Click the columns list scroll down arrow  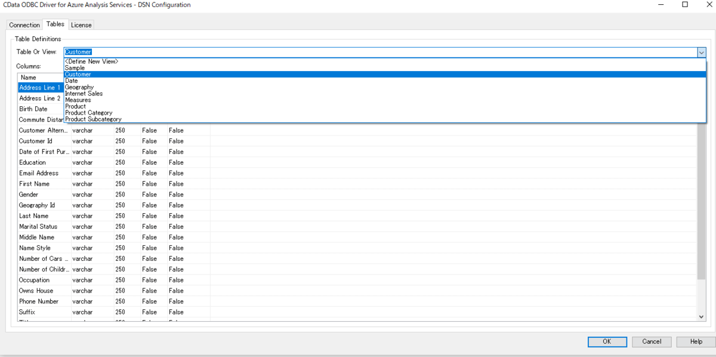coord(702,317)
